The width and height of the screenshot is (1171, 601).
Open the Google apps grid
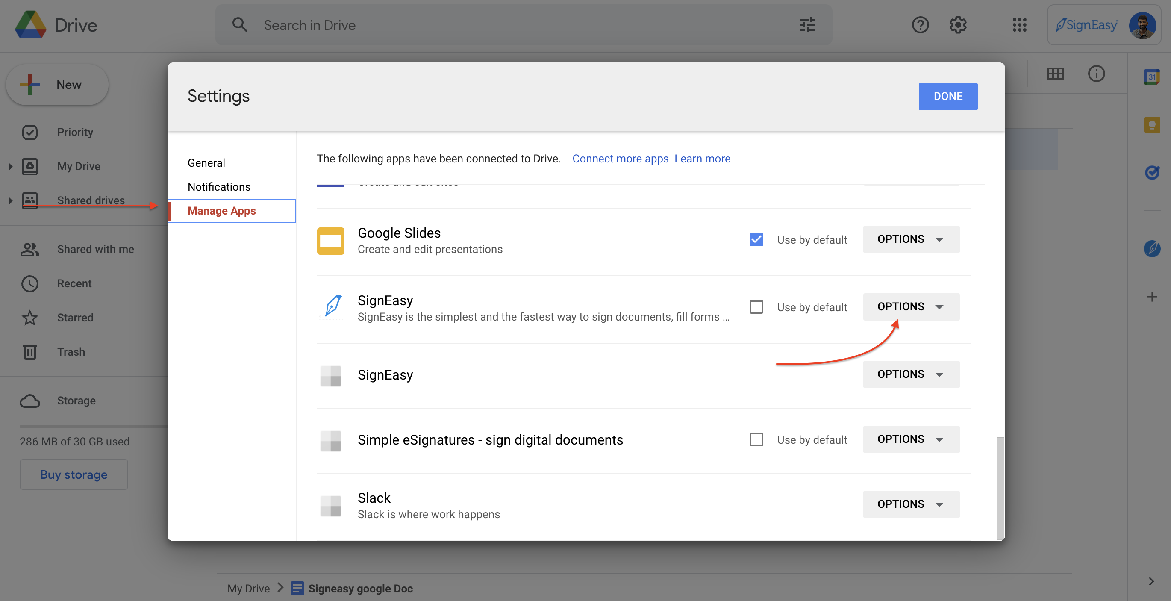tap(1019, 25)
